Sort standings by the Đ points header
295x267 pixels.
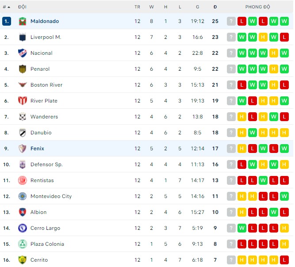click(x=215, y=7)
